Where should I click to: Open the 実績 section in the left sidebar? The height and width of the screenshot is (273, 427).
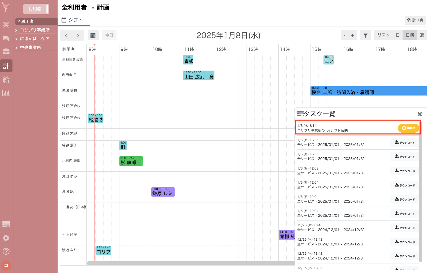point(6,24)
